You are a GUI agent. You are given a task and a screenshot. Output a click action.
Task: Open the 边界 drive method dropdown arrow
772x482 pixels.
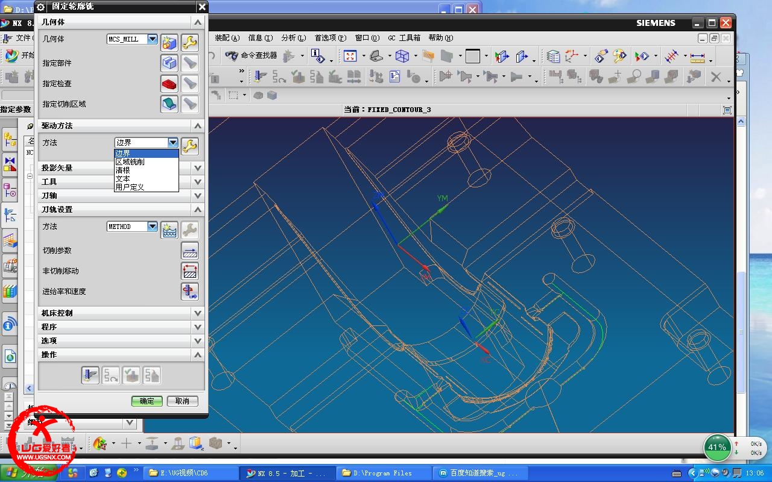pyautogui.click(x=173, y=143)
